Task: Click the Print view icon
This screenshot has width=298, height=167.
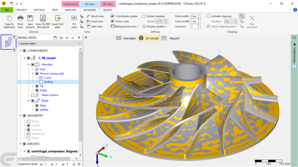Action: coord(20,18)
